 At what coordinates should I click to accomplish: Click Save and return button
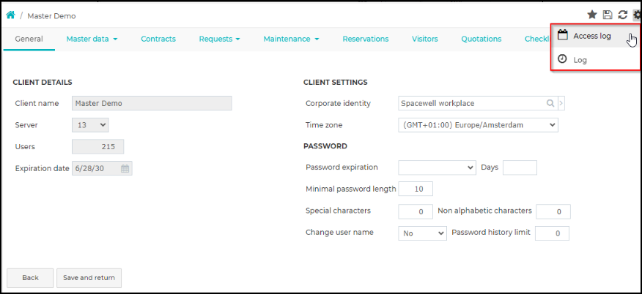click(89, 278)
